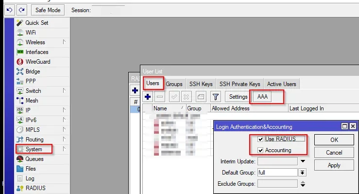359x194 pixels.
Task: Open Wireless antenna icon
Action: [x=20, y=42]
